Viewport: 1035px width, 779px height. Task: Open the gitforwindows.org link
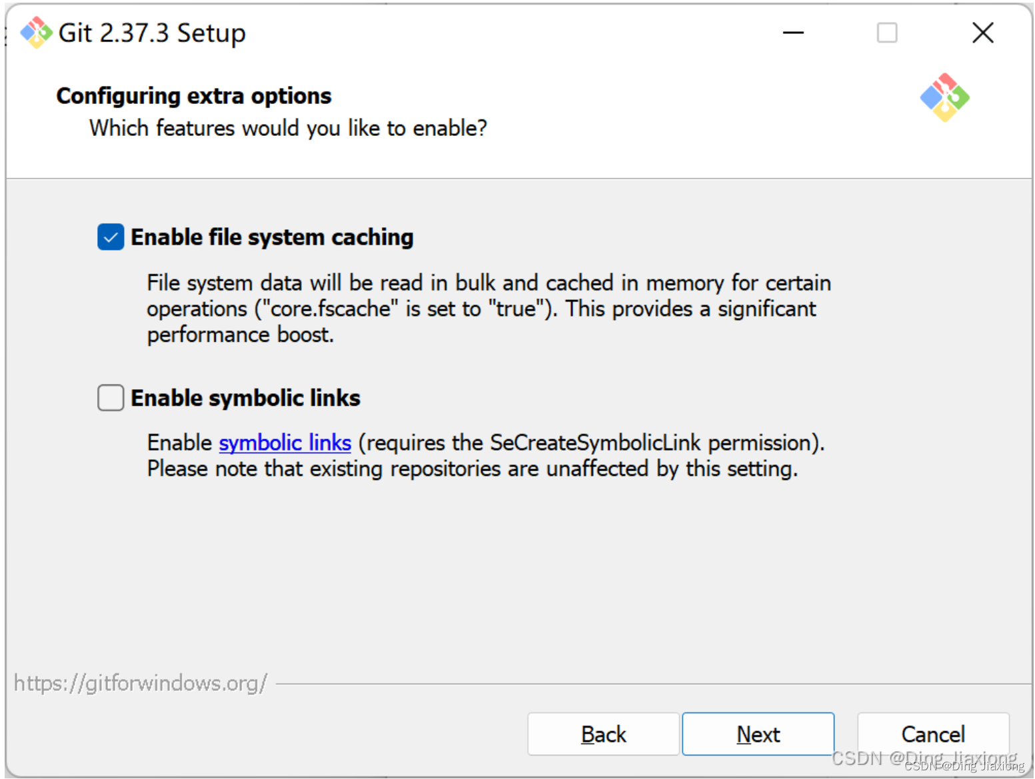click(141, 683)
